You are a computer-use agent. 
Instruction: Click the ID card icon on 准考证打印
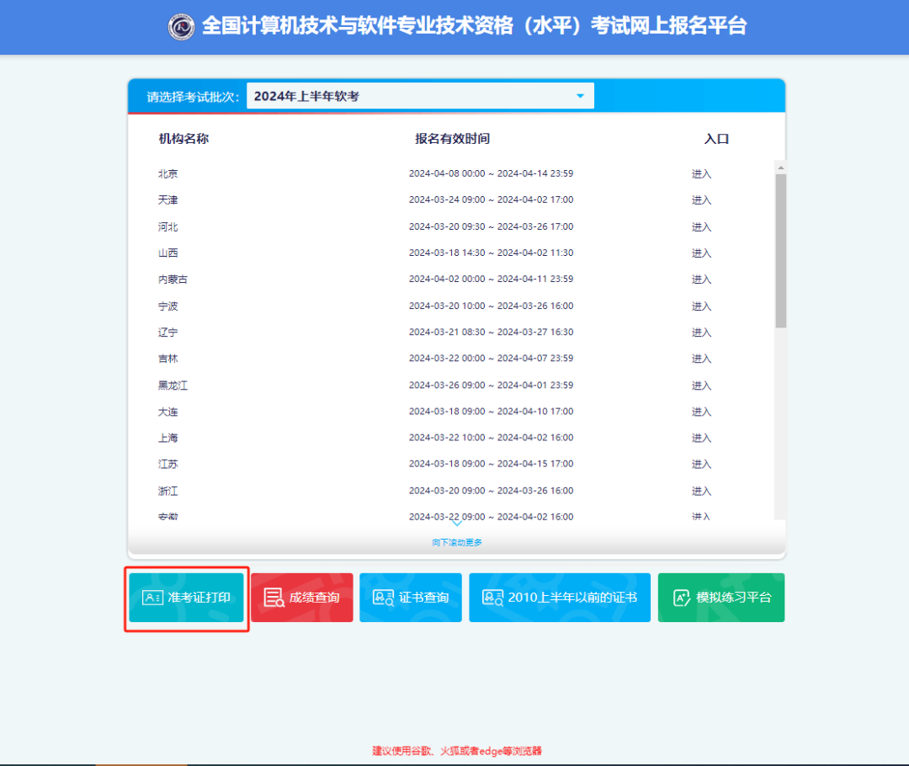point(152,598)
